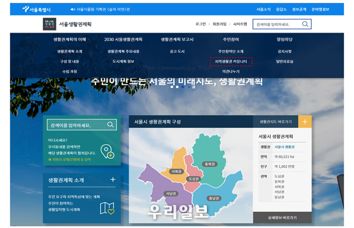Click the header search magnifier icon

305,24
